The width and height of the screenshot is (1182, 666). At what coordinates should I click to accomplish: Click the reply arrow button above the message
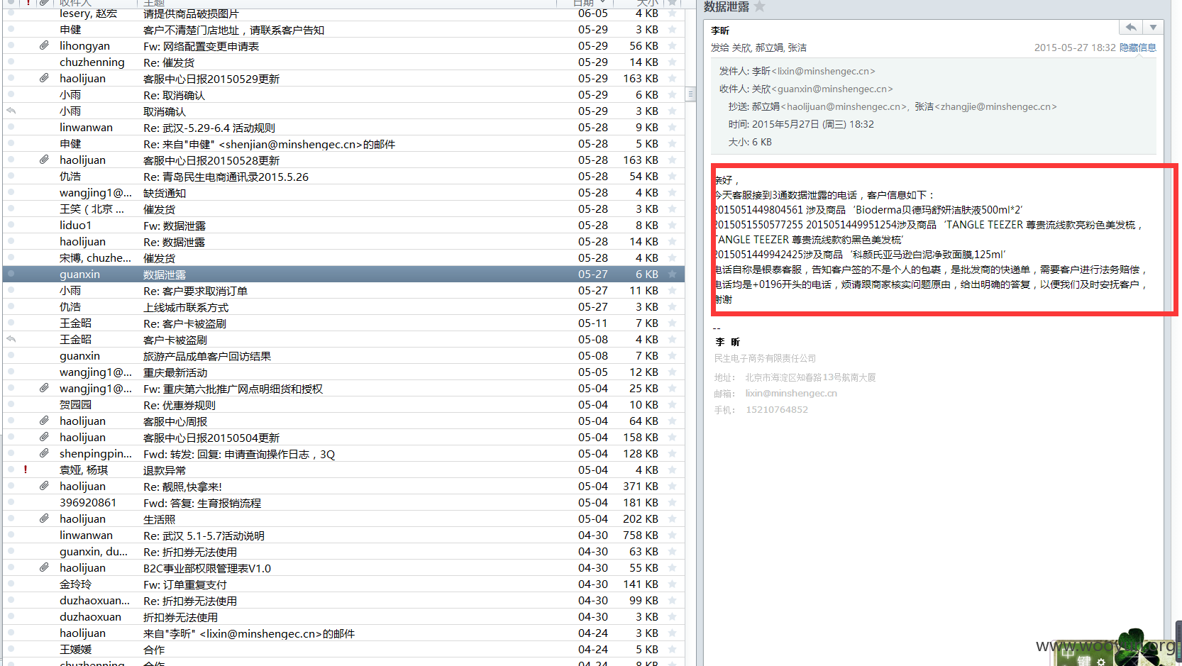pyautogui.click(x=1131, y=27)
